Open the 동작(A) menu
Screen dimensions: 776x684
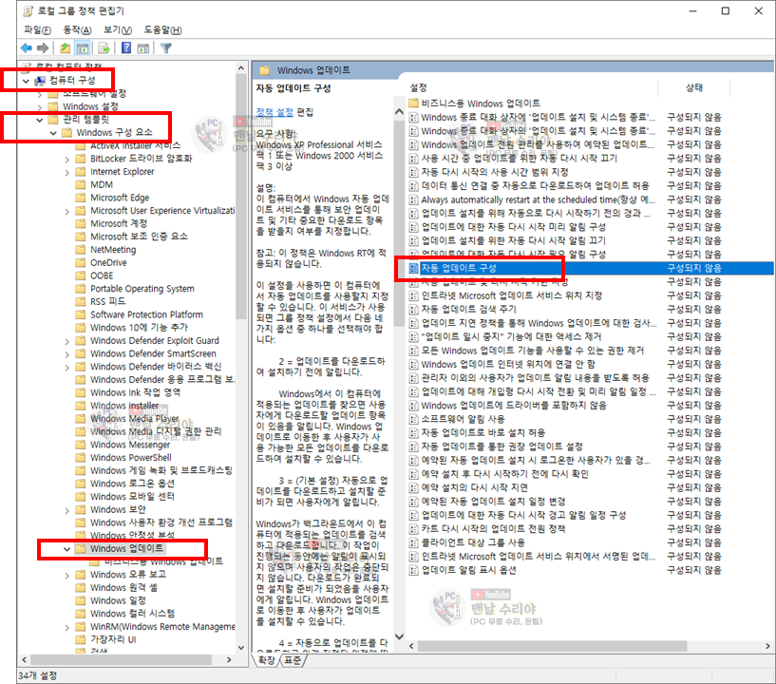(77, 29)
